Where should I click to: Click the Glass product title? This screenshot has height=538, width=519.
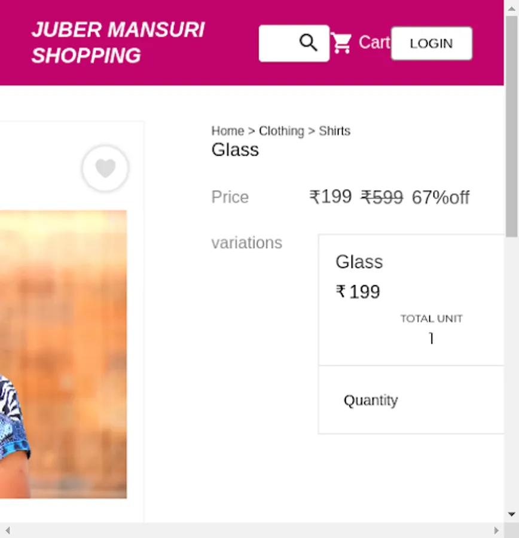point(235,150)
